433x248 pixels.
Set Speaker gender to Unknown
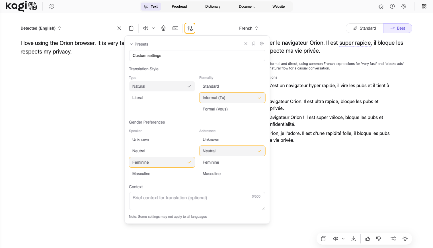162,140
